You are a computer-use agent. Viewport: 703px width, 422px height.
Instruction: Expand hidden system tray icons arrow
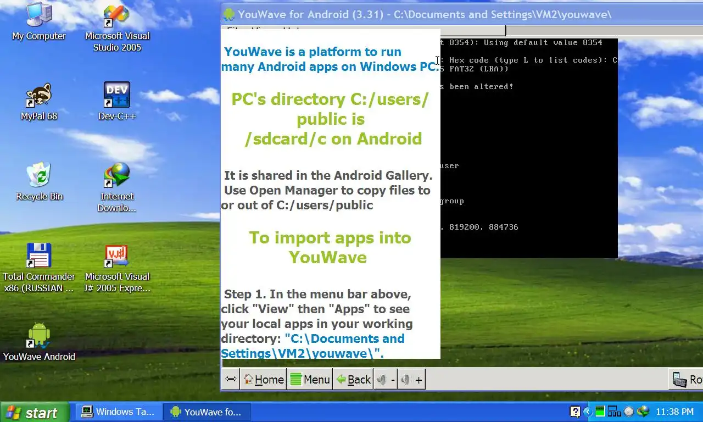588,412
